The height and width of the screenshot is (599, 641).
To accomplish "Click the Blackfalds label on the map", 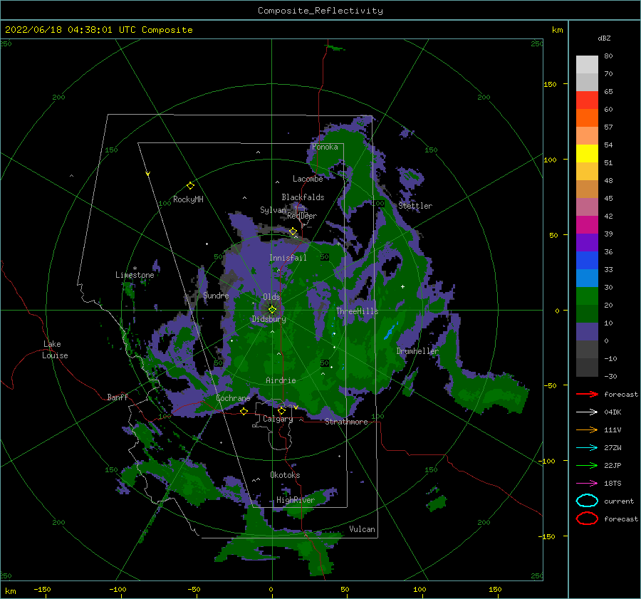I will (x=303, y=197).
